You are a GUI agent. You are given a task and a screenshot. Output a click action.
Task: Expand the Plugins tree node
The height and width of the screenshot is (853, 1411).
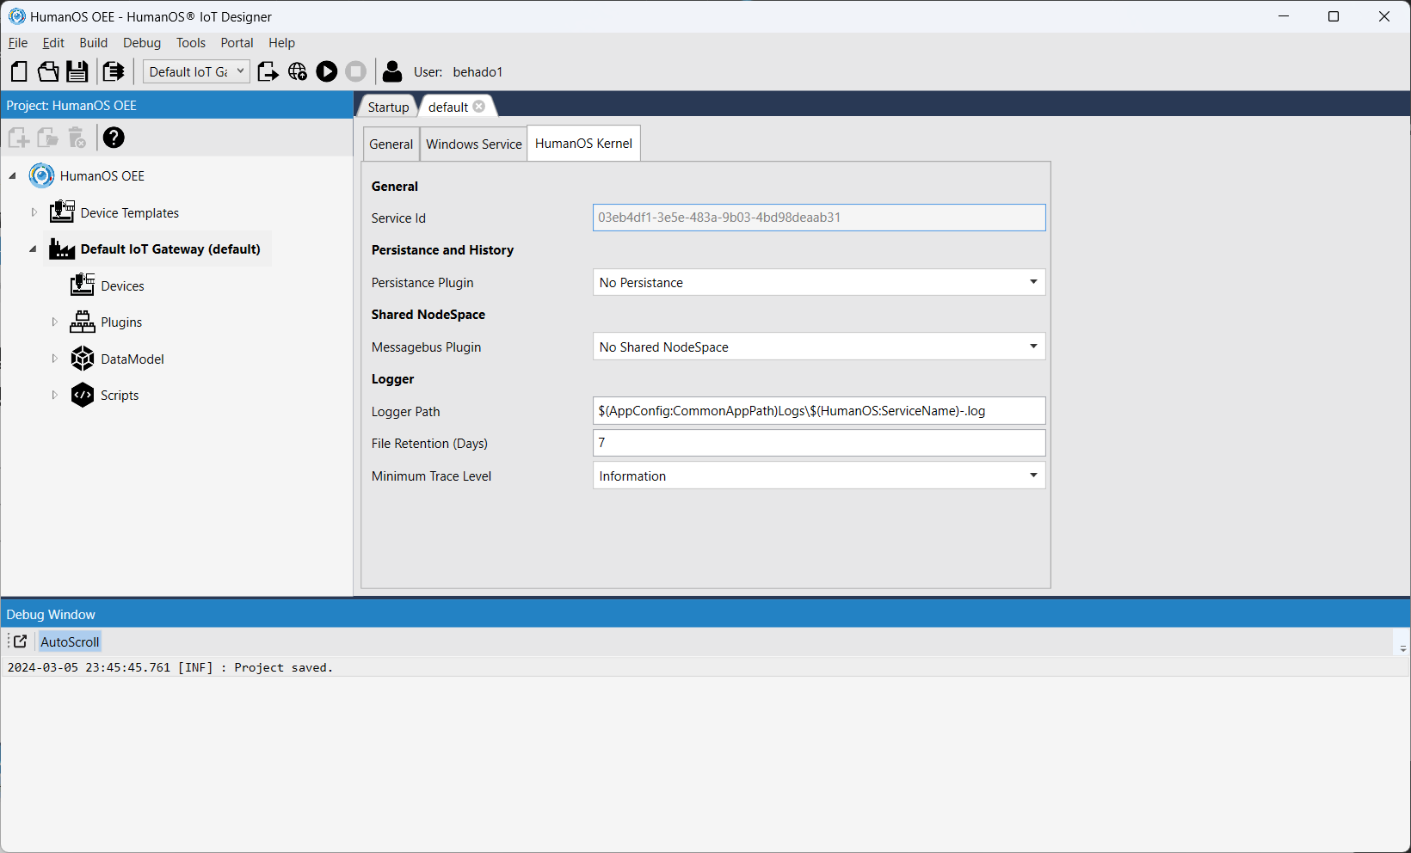54,322
